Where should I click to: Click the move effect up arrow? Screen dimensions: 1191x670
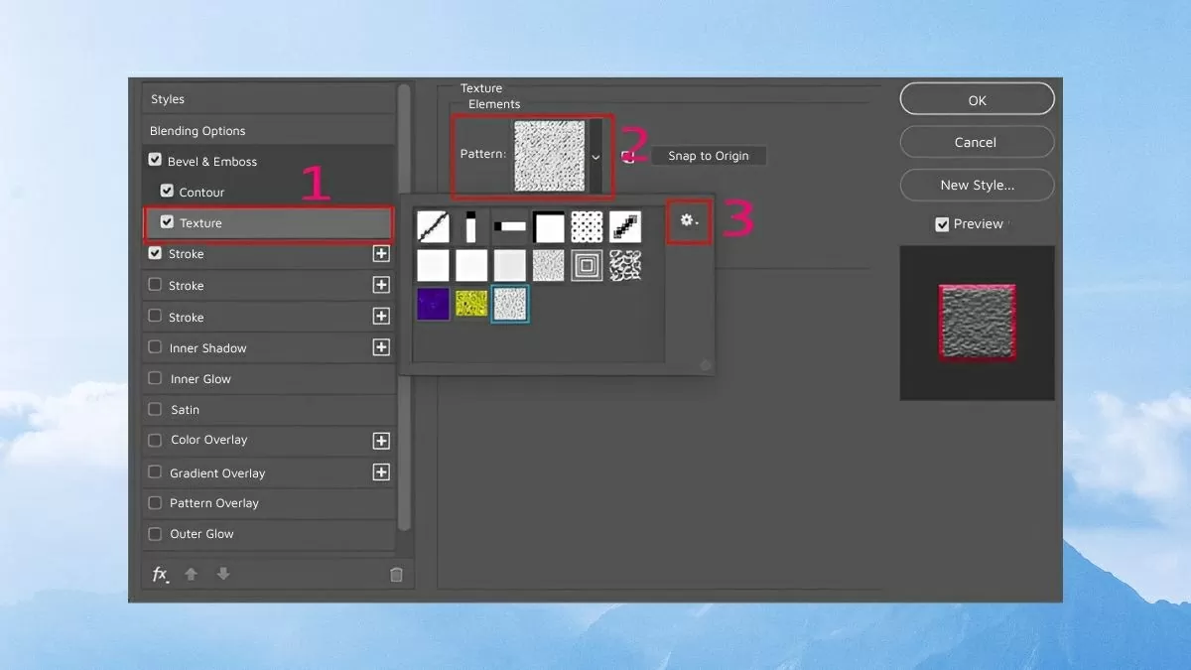192,575
